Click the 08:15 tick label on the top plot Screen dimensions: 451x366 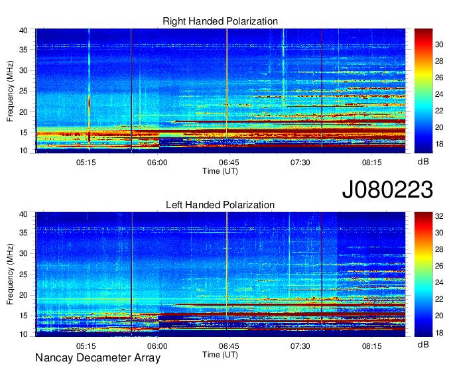(371, 162)
